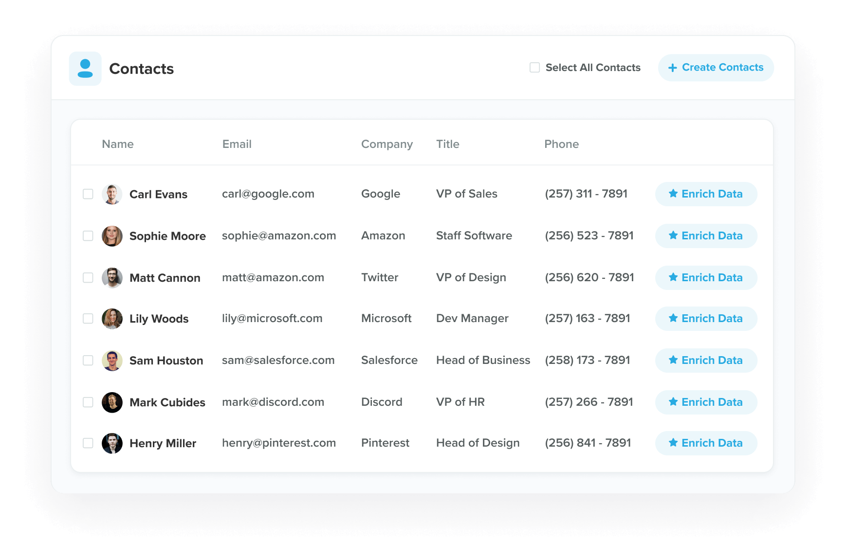Click the Dev Manager title
Screen dimensions: 846x560
(x=472, y=319)
